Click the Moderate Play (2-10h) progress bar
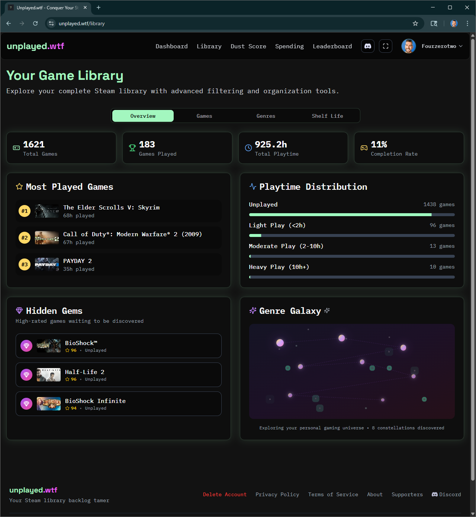The height and width of the screenshot is (517, 476). [x=352, y=256]
